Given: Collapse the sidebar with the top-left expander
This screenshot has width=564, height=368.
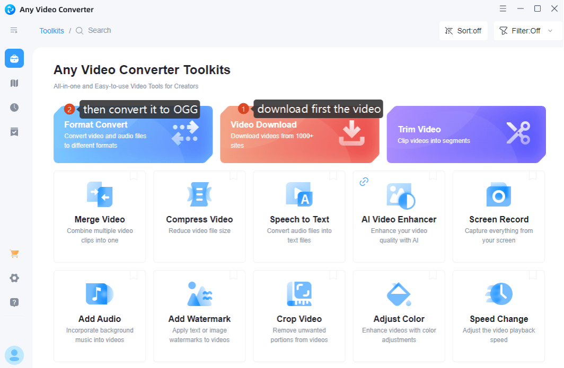Looking at the screenshot, I should (x=14, y=31).
